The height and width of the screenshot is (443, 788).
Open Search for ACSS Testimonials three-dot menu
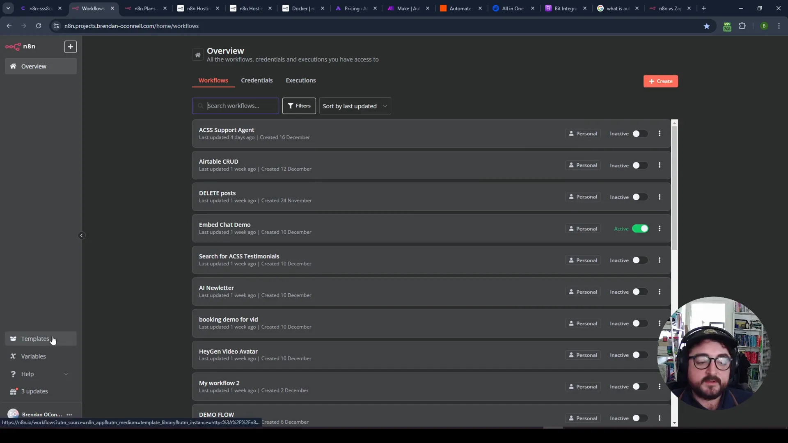660,260
